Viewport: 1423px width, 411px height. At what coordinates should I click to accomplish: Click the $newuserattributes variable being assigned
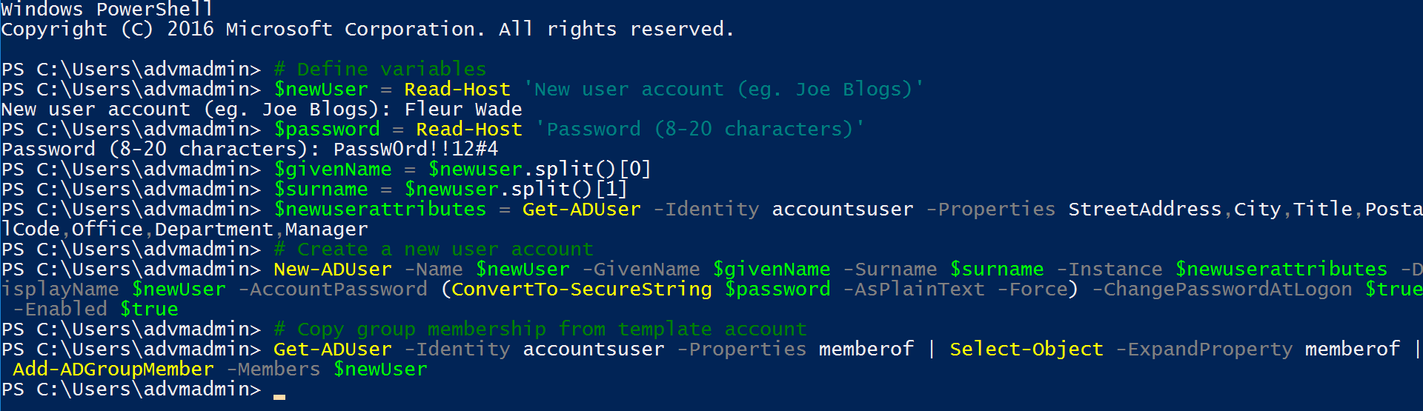(x=380, y=209)
